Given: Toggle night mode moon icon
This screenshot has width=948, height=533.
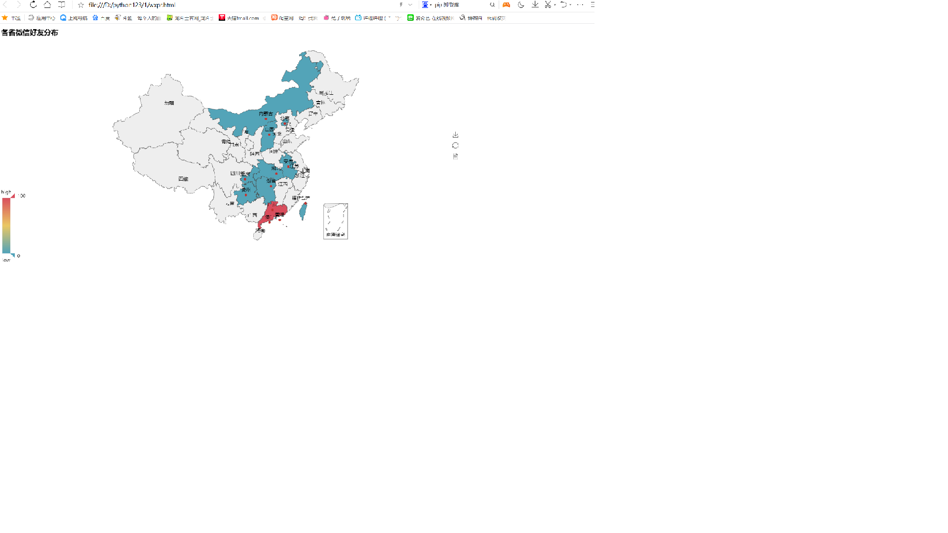Looking at the screenshot, I should 521,4.
